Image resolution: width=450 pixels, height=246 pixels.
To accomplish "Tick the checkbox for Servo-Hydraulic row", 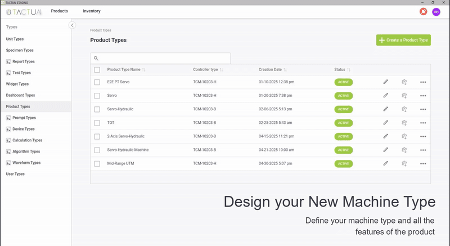I will [97, 109].
